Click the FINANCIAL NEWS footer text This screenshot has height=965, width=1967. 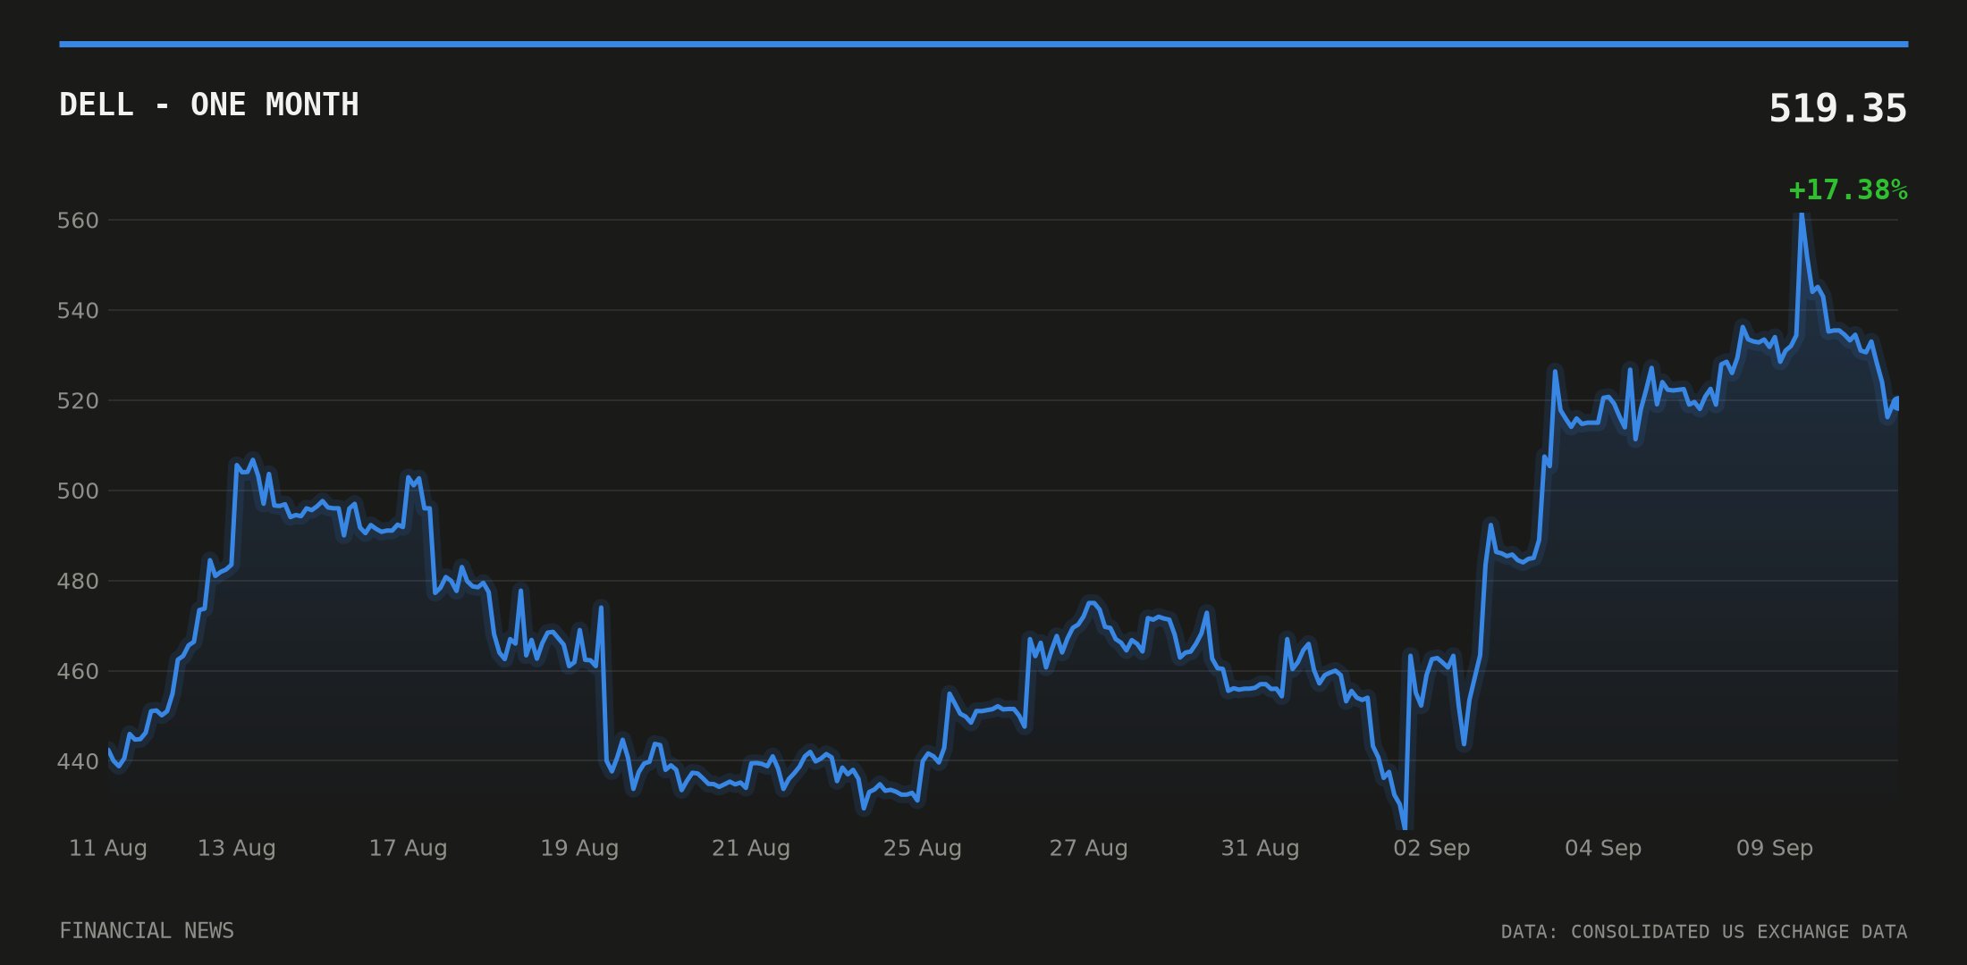pyautogui.click(x=147, y=932)
